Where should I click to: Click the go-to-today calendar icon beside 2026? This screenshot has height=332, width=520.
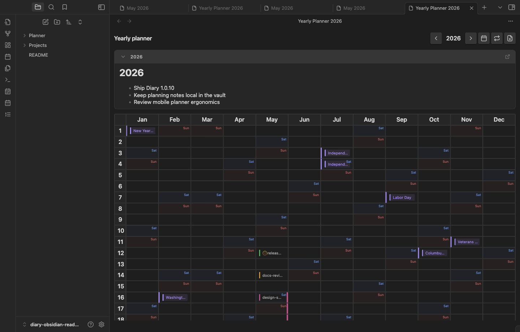pyautogui.click(x=484, y=38)
